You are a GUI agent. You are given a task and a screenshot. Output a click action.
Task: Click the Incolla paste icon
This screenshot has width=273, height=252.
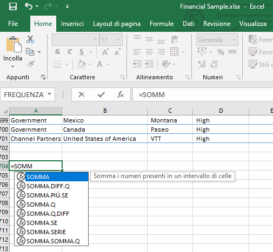coord(14,45)
